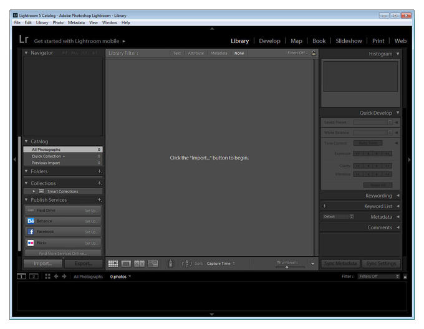The image size is (424, 329).
Task: Open the Metadata Default preset dropdown
Action: [x=339, y=217]
